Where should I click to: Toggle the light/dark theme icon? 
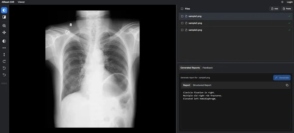click(282, 2)
